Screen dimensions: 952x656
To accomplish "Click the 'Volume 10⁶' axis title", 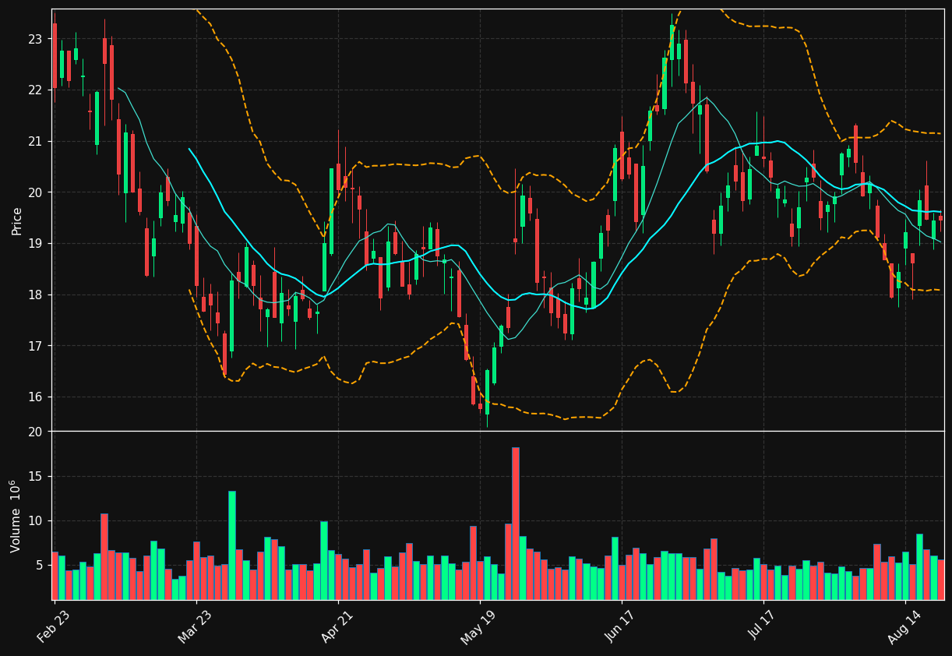I will (x=16, y=516).
